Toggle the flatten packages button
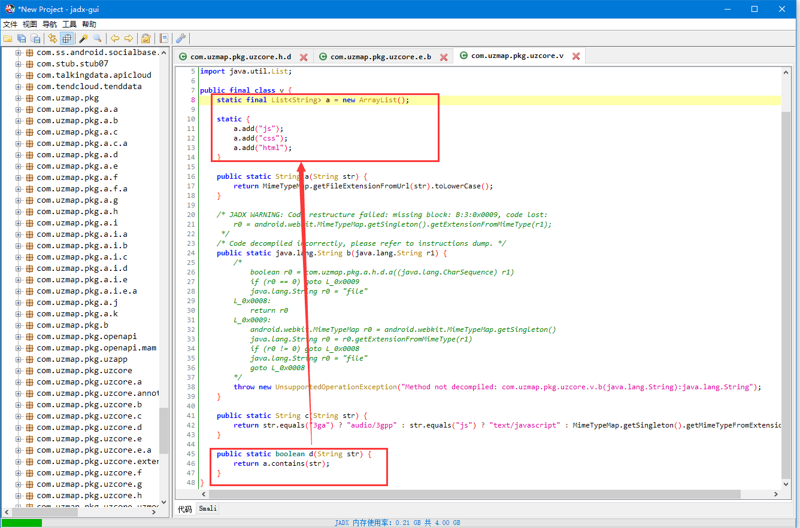 click(66, 39)
